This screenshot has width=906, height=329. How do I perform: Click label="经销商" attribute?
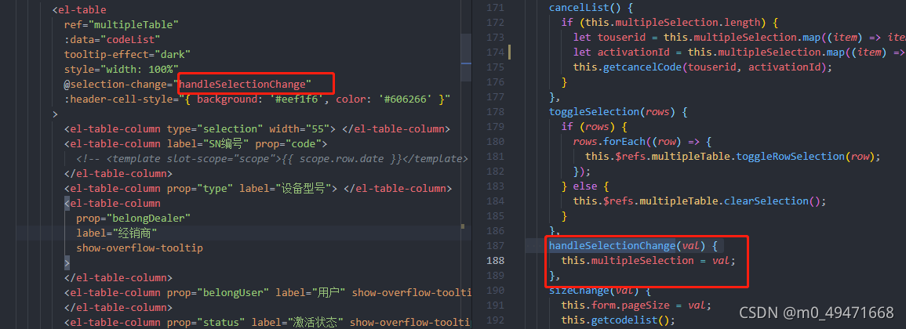click(117, 233)
